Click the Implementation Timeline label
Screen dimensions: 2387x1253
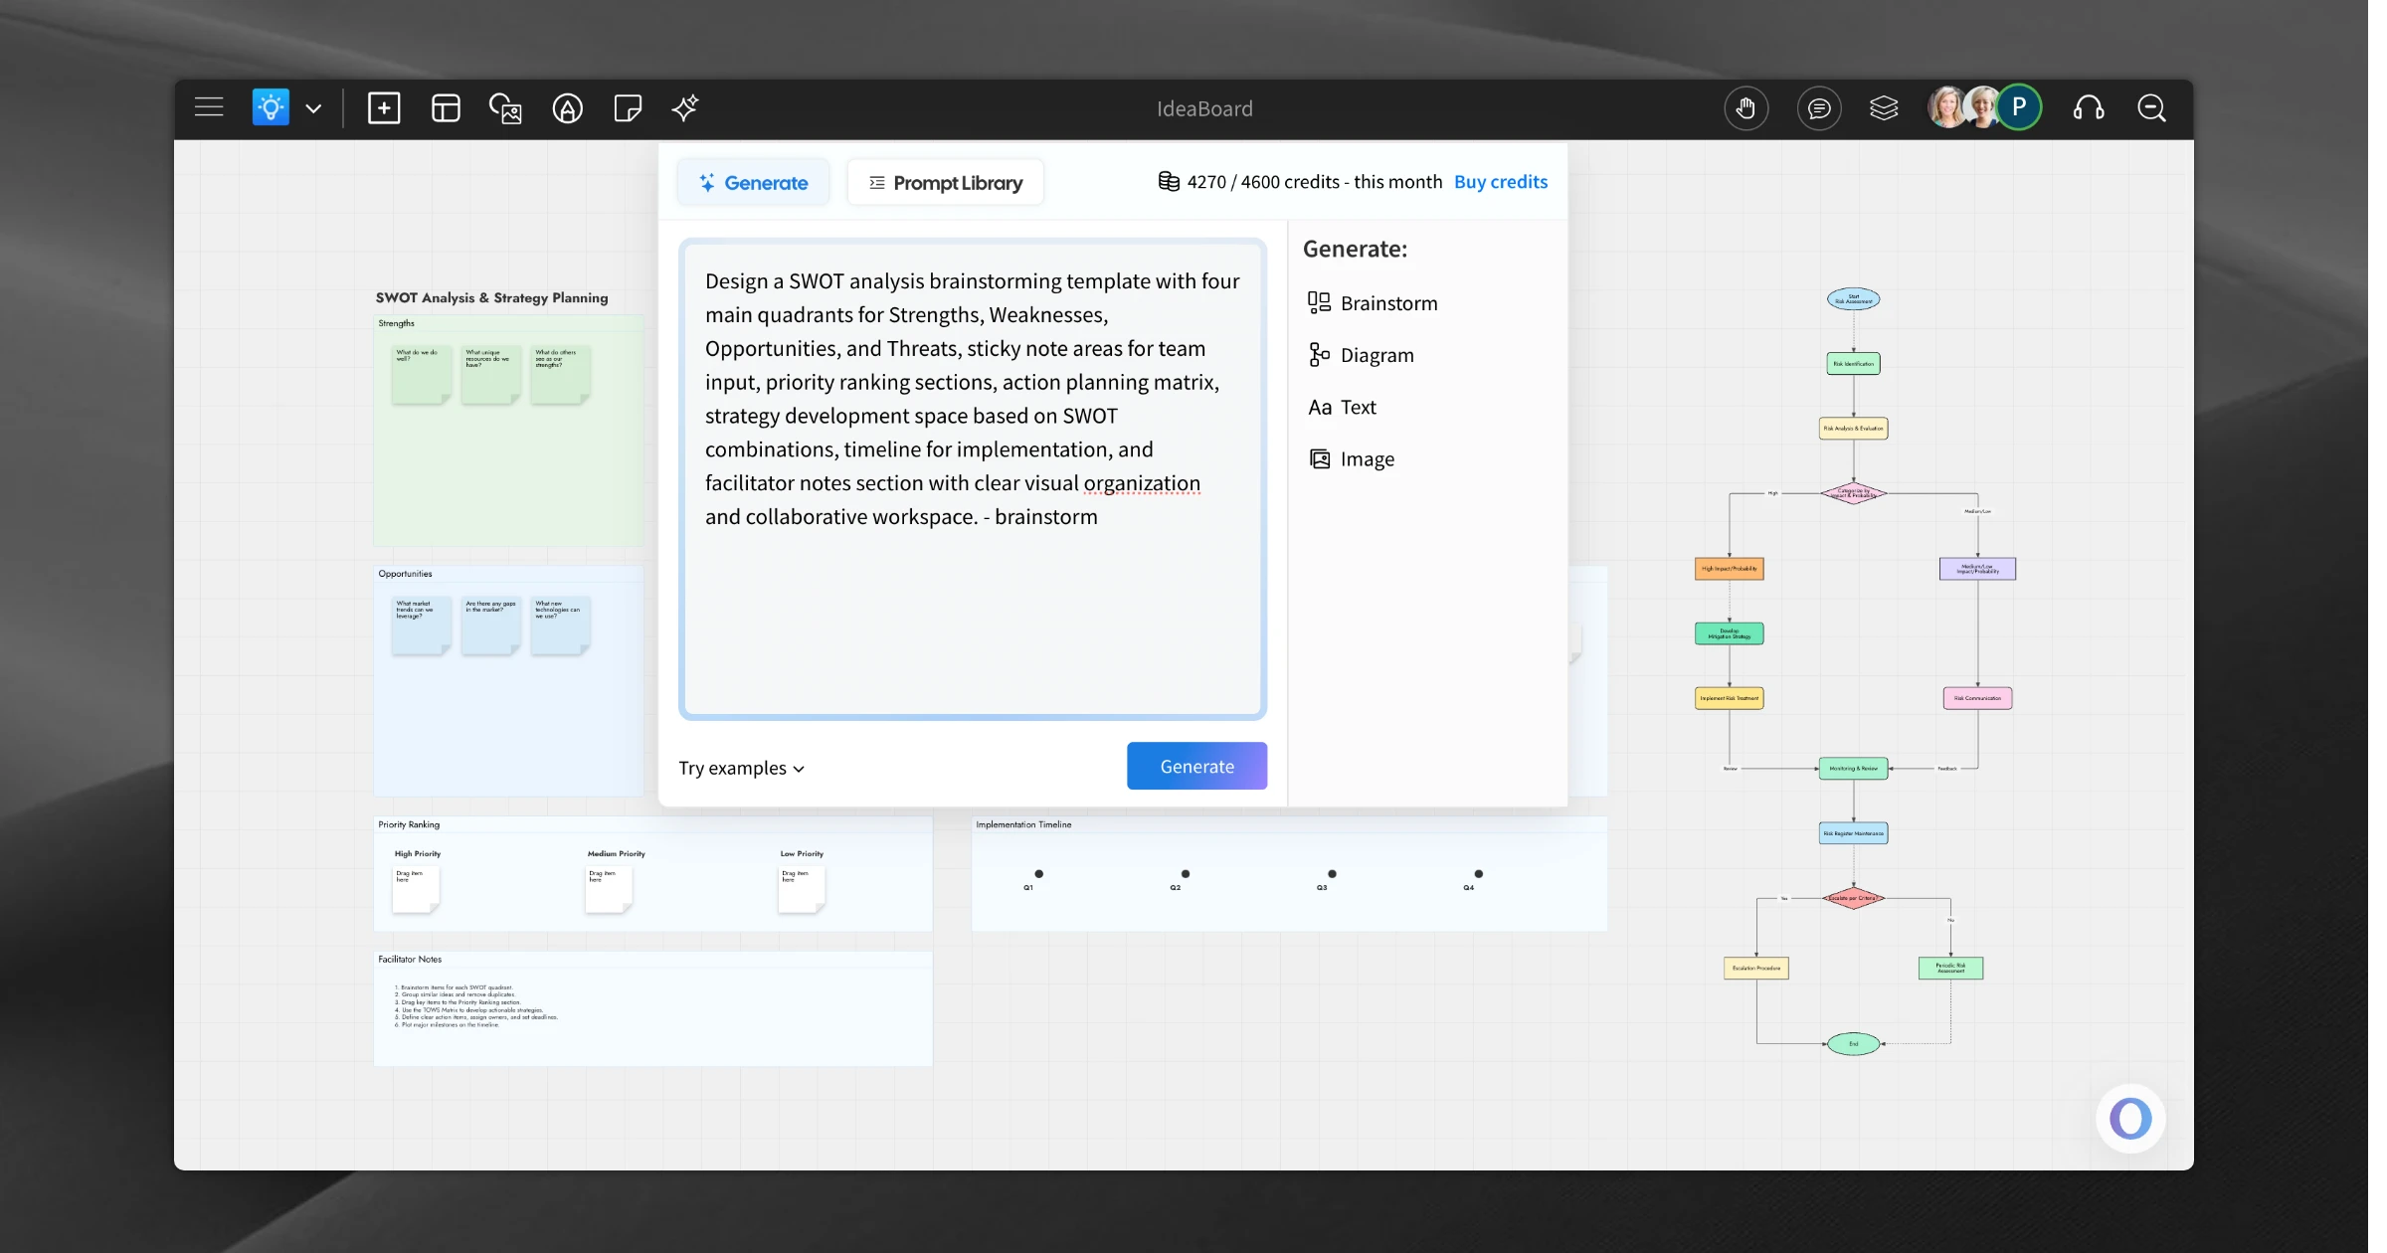1023,824
